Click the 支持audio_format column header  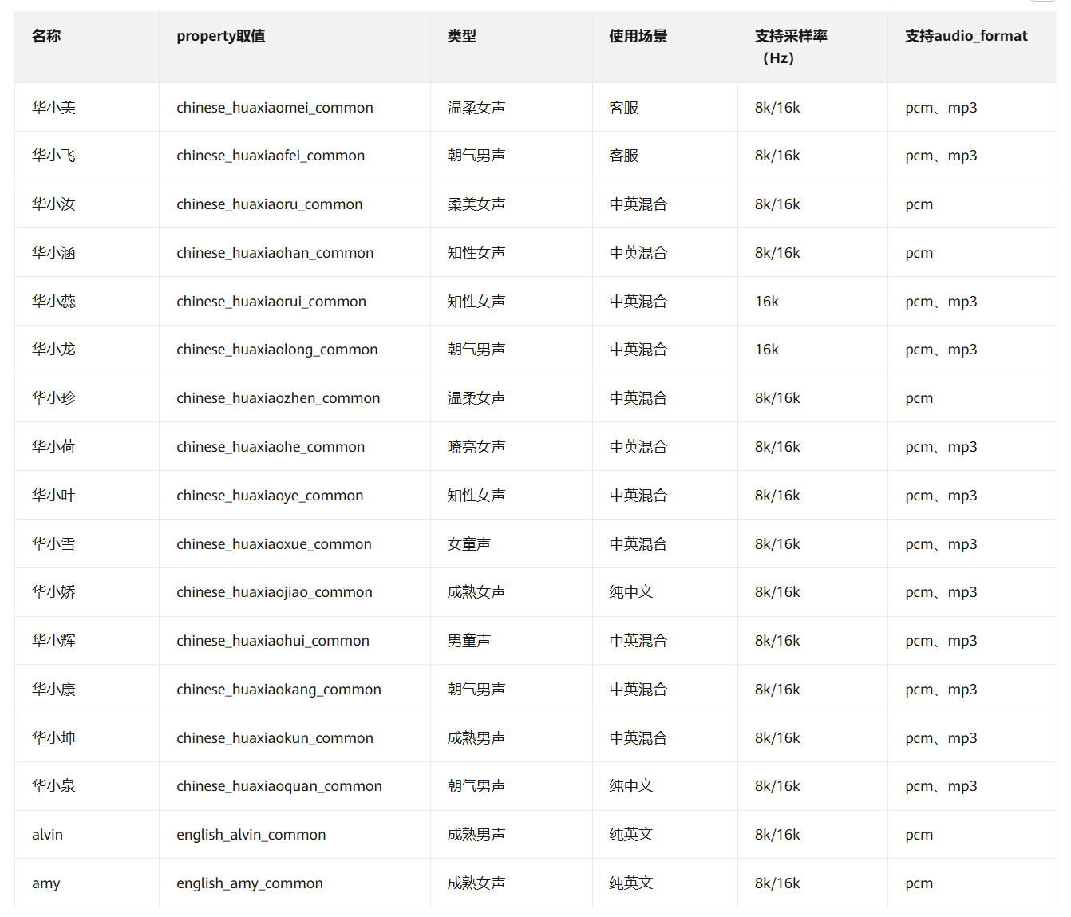966,36
